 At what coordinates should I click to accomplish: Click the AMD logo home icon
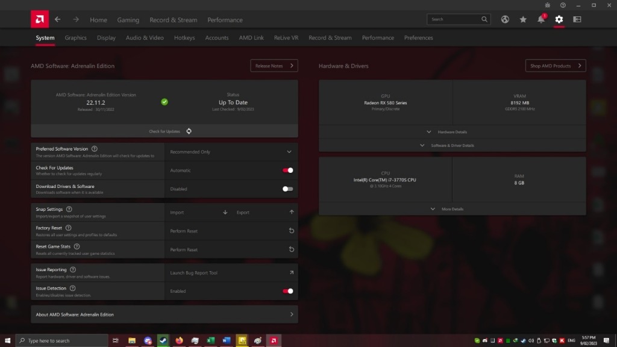(40, 19)
